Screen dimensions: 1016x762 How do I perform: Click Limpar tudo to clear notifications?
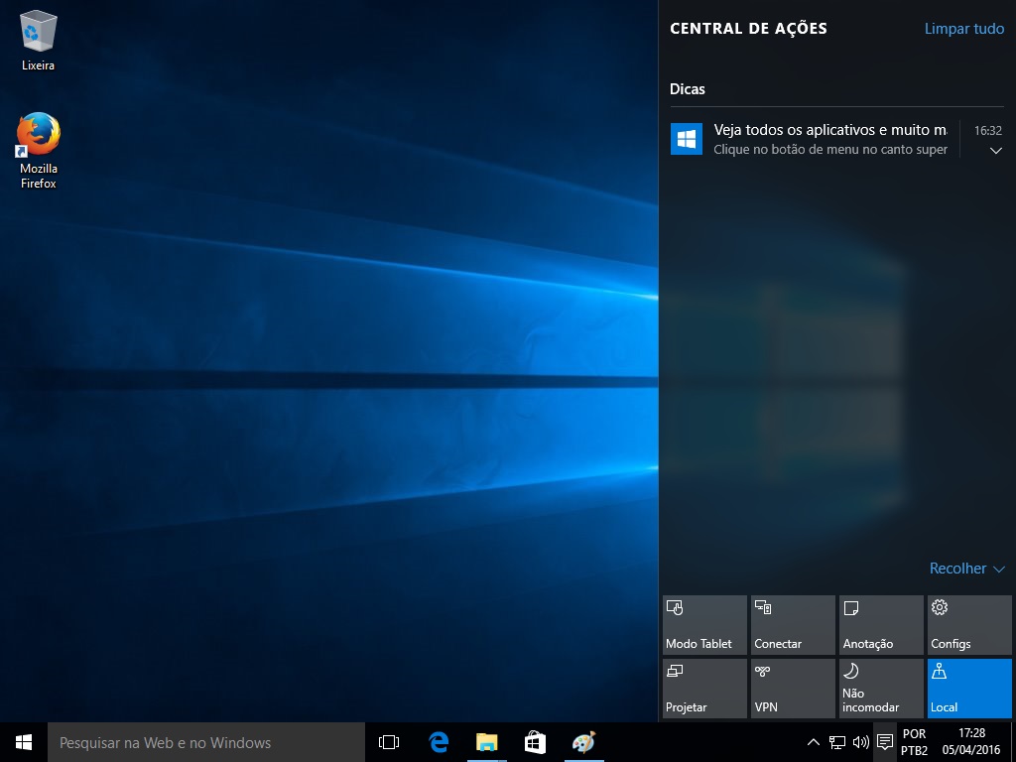tap(963, 29)
